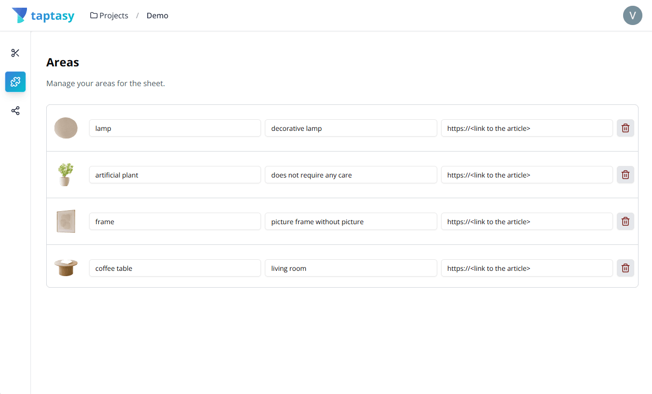Select the Demo breadcrumb
652x394 pixels.
point(157,15)
